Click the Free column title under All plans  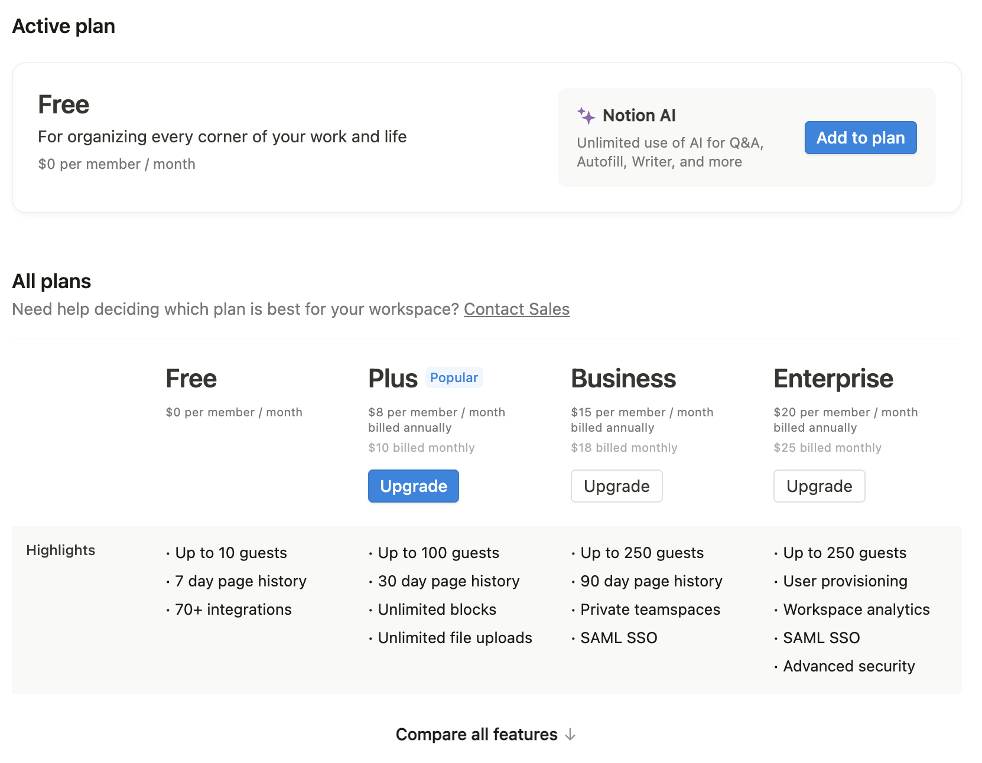[191, 379]
